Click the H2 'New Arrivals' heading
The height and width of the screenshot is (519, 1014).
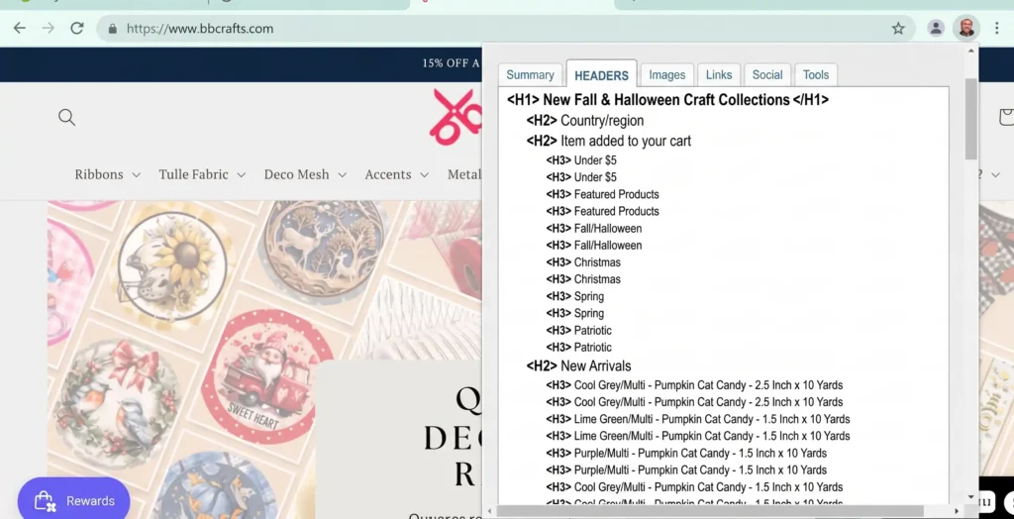coord(578,366)
